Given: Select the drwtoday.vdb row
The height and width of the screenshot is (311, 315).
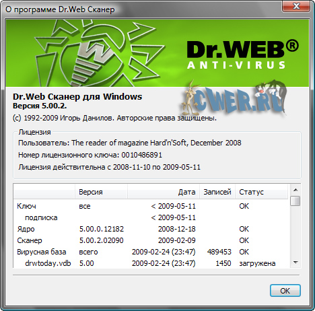Looking at the screenshot, I should click(x=151, y=263).
